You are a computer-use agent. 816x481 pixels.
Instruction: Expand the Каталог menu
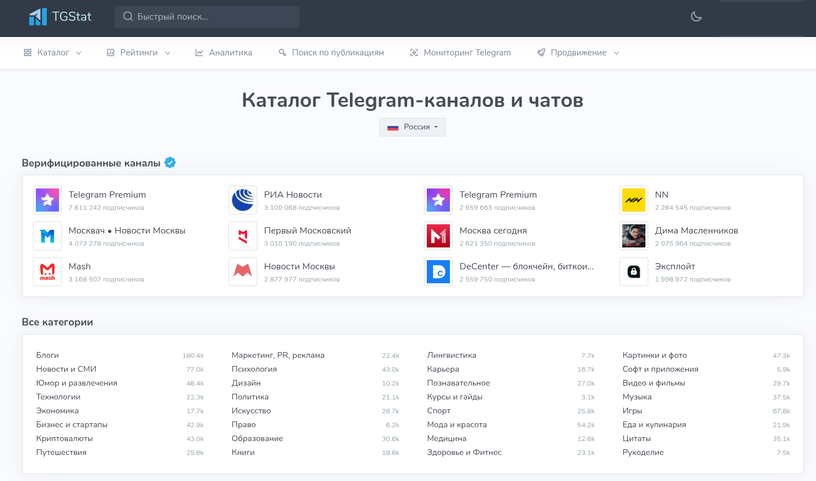(x=53, y=53)
